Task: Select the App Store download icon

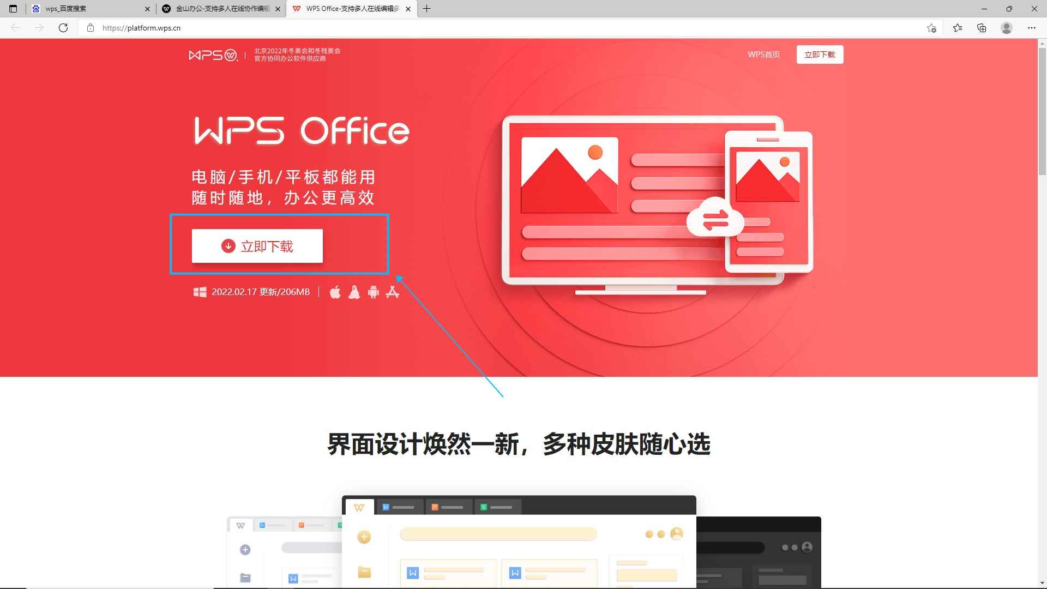Action: pyautogui.click(x=393, y=292)
